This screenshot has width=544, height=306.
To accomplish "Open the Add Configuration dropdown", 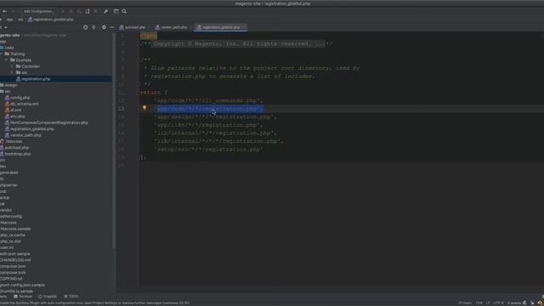I will (38, 11).
